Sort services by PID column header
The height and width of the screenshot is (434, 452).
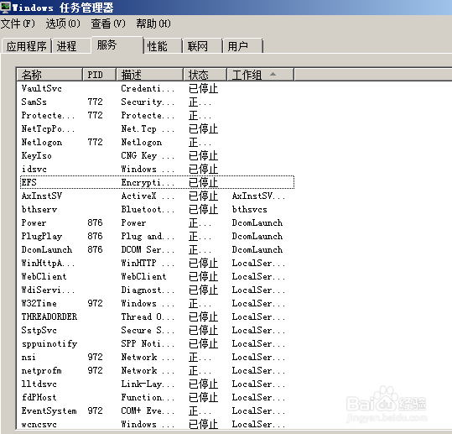pyautogui.click(x=100, y=75)
